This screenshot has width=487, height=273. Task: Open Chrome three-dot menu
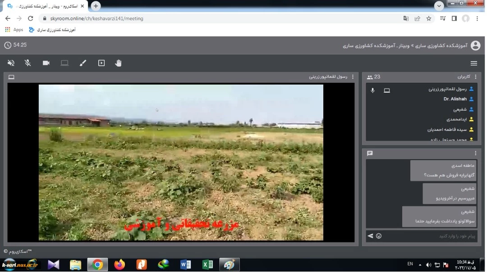click(477, 18)
